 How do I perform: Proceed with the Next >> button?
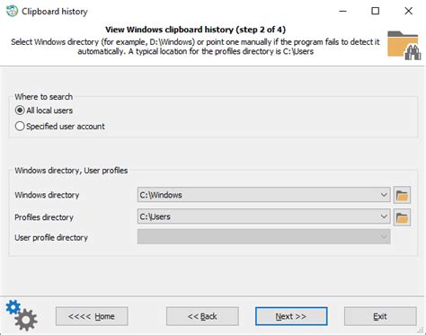[x=291, y=316]
